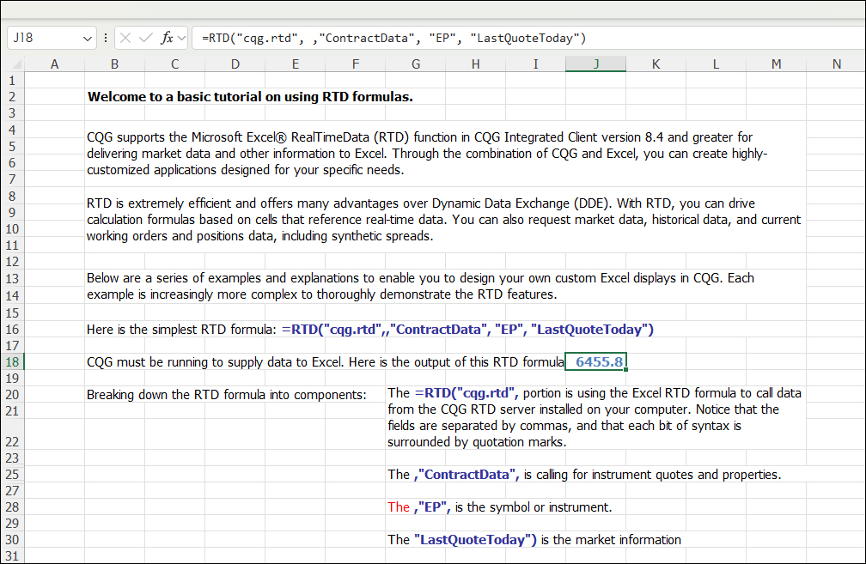The image size is (866, 564).
Task: Open Insert Function via the fx icon
Action: pos(167,38)
